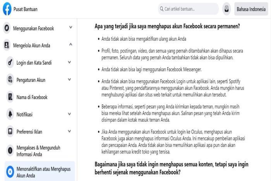Click the blue X icon for Menonaktifkan
Viewport: 271px width, 181px height.
(10, 172)
